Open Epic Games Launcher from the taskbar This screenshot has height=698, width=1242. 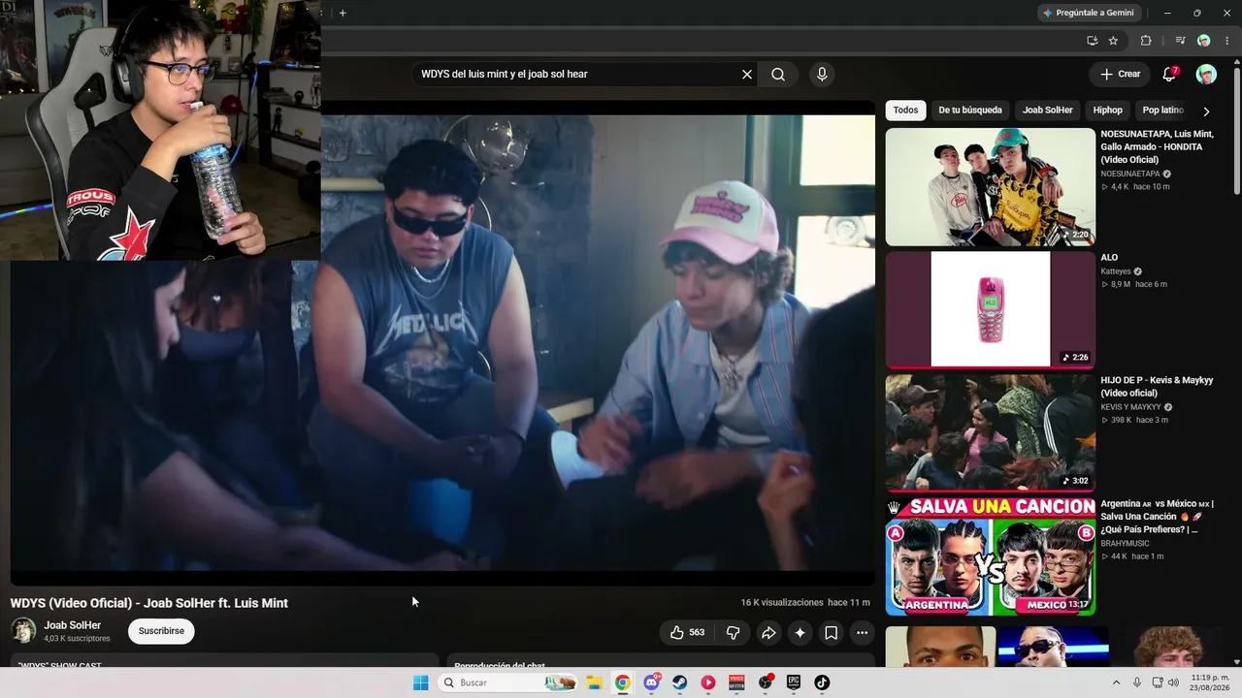794,682
